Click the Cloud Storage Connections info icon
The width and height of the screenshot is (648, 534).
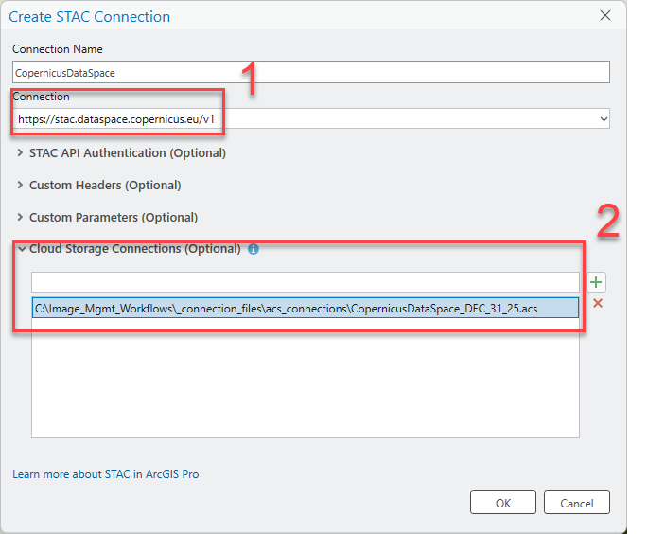pos(253,250)
